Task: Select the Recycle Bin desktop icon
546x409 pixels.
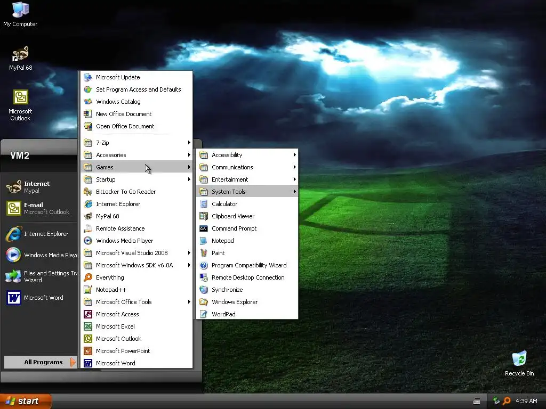Action: 519,364
